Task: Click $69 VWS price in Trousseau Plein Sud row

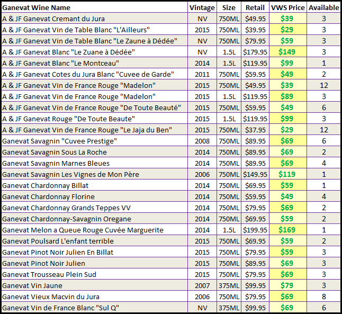Action: pyautogui.click(x=288, y=274)
